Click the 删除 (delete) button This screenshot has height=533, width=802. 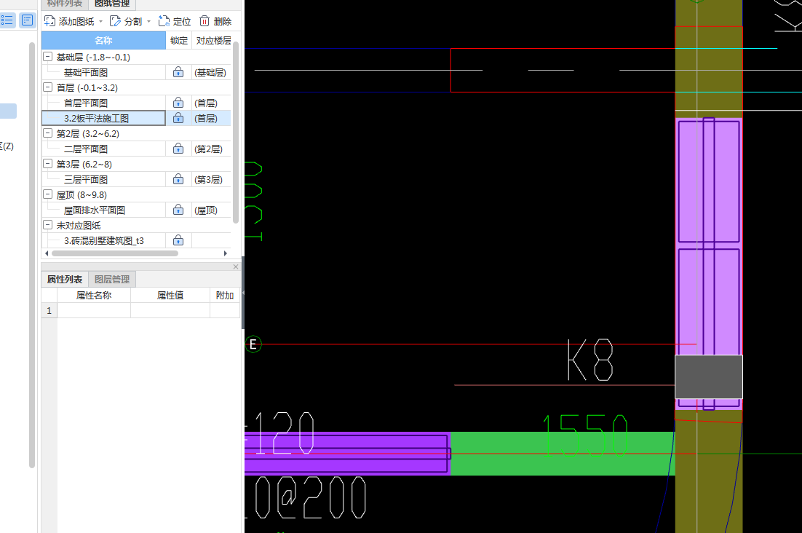215,22
